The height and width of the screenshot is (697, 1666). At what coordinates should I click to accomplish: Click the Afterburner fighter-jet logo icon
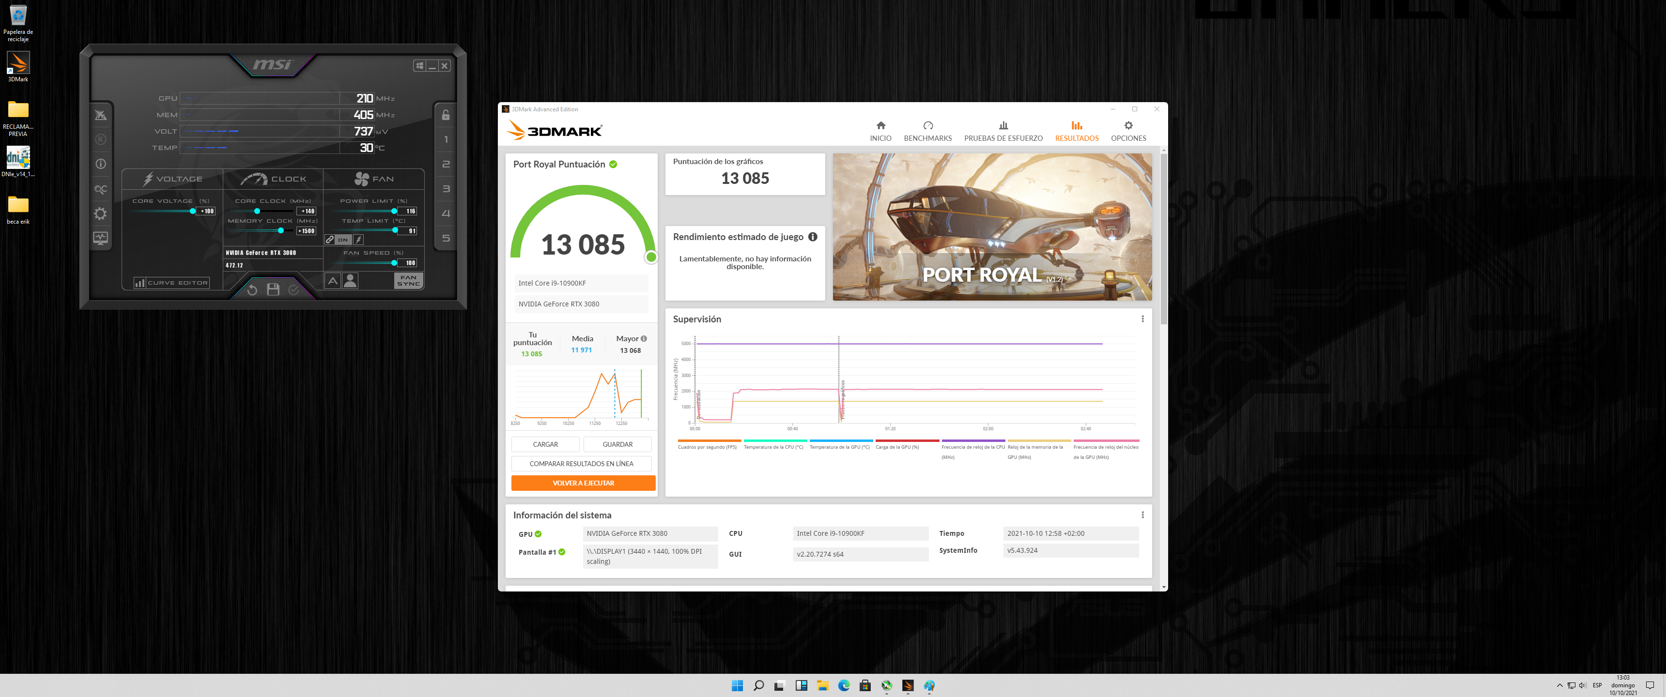(x=101, y=115)
